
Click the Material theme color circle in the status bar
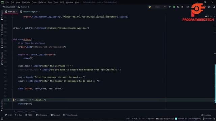(x=176, y=119)
